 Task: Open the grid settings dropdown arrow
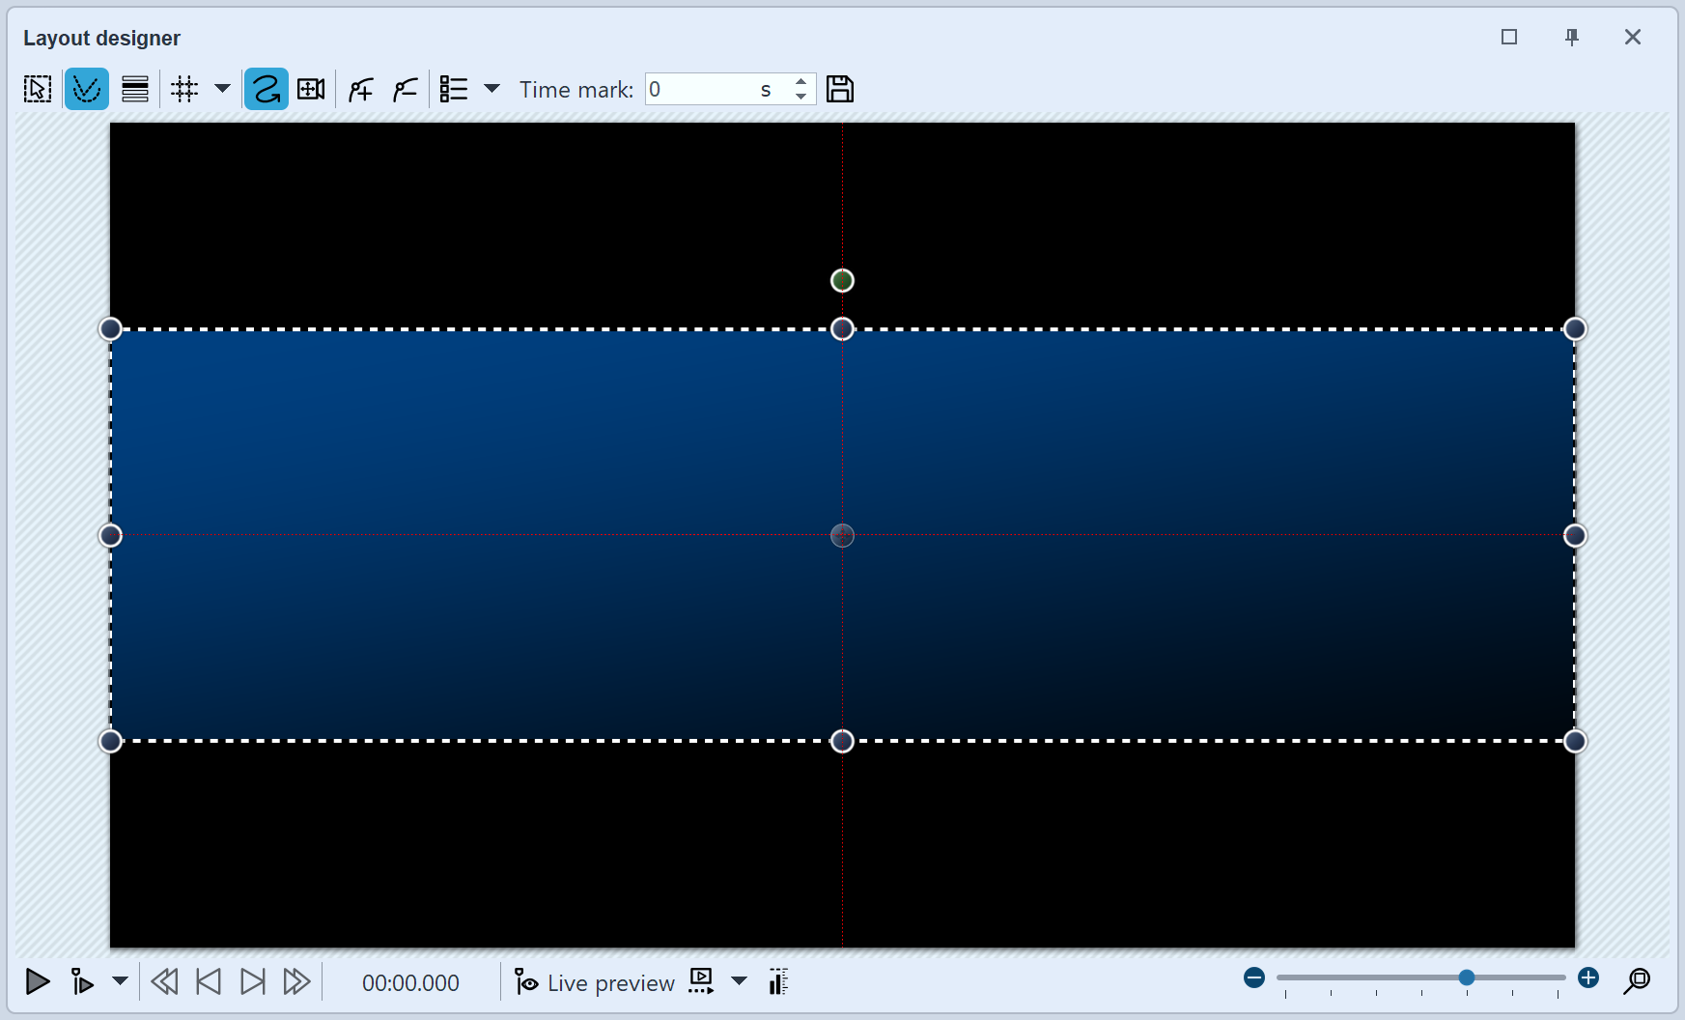pyautogui.click(x=222, y=89)
